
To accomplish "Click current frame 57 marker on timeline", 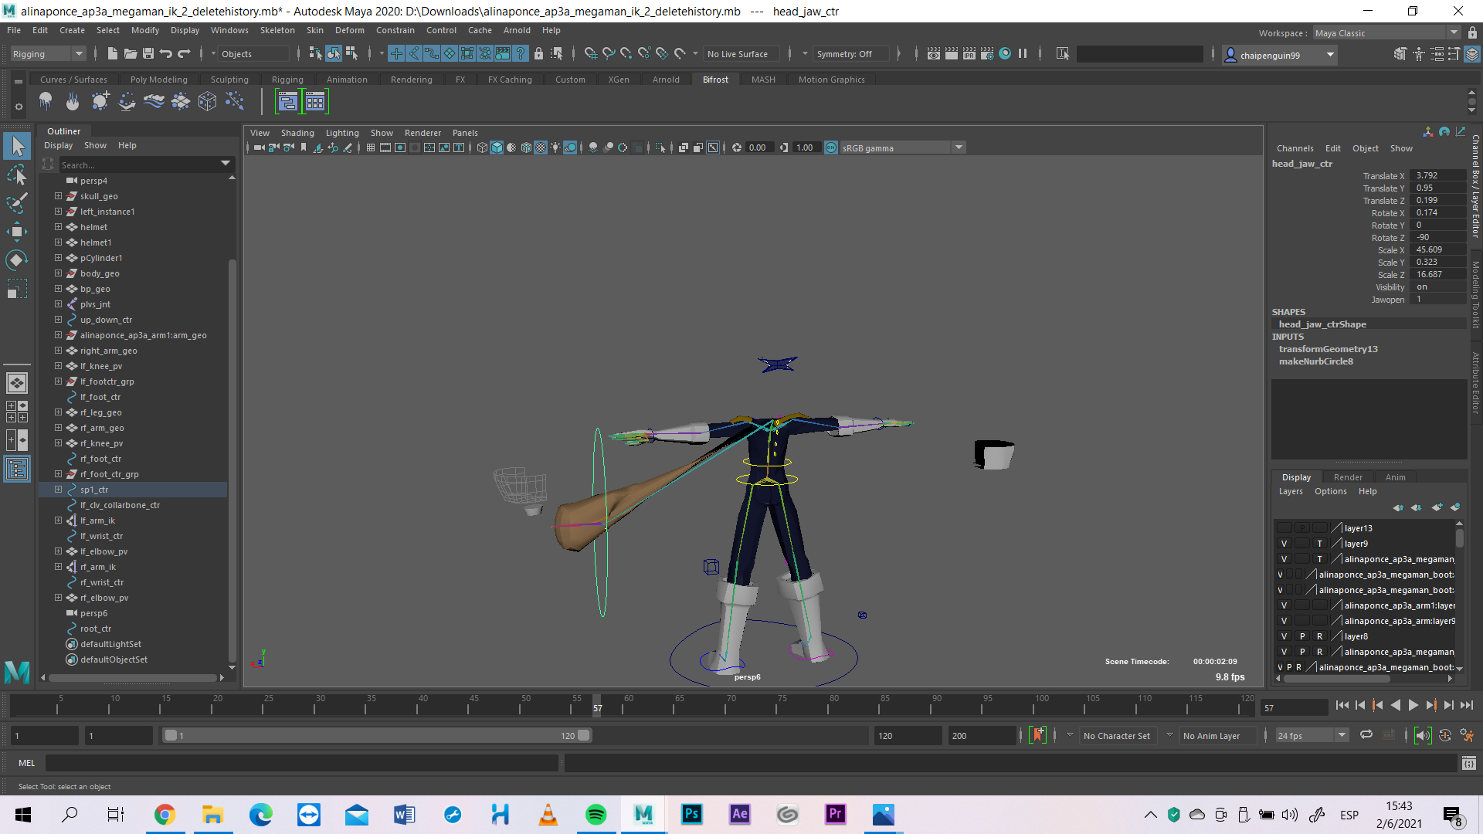I will pyautogui.click(x=597, y=707).
